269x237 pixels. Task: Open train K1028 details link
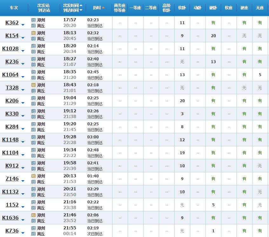click(10, 49)
